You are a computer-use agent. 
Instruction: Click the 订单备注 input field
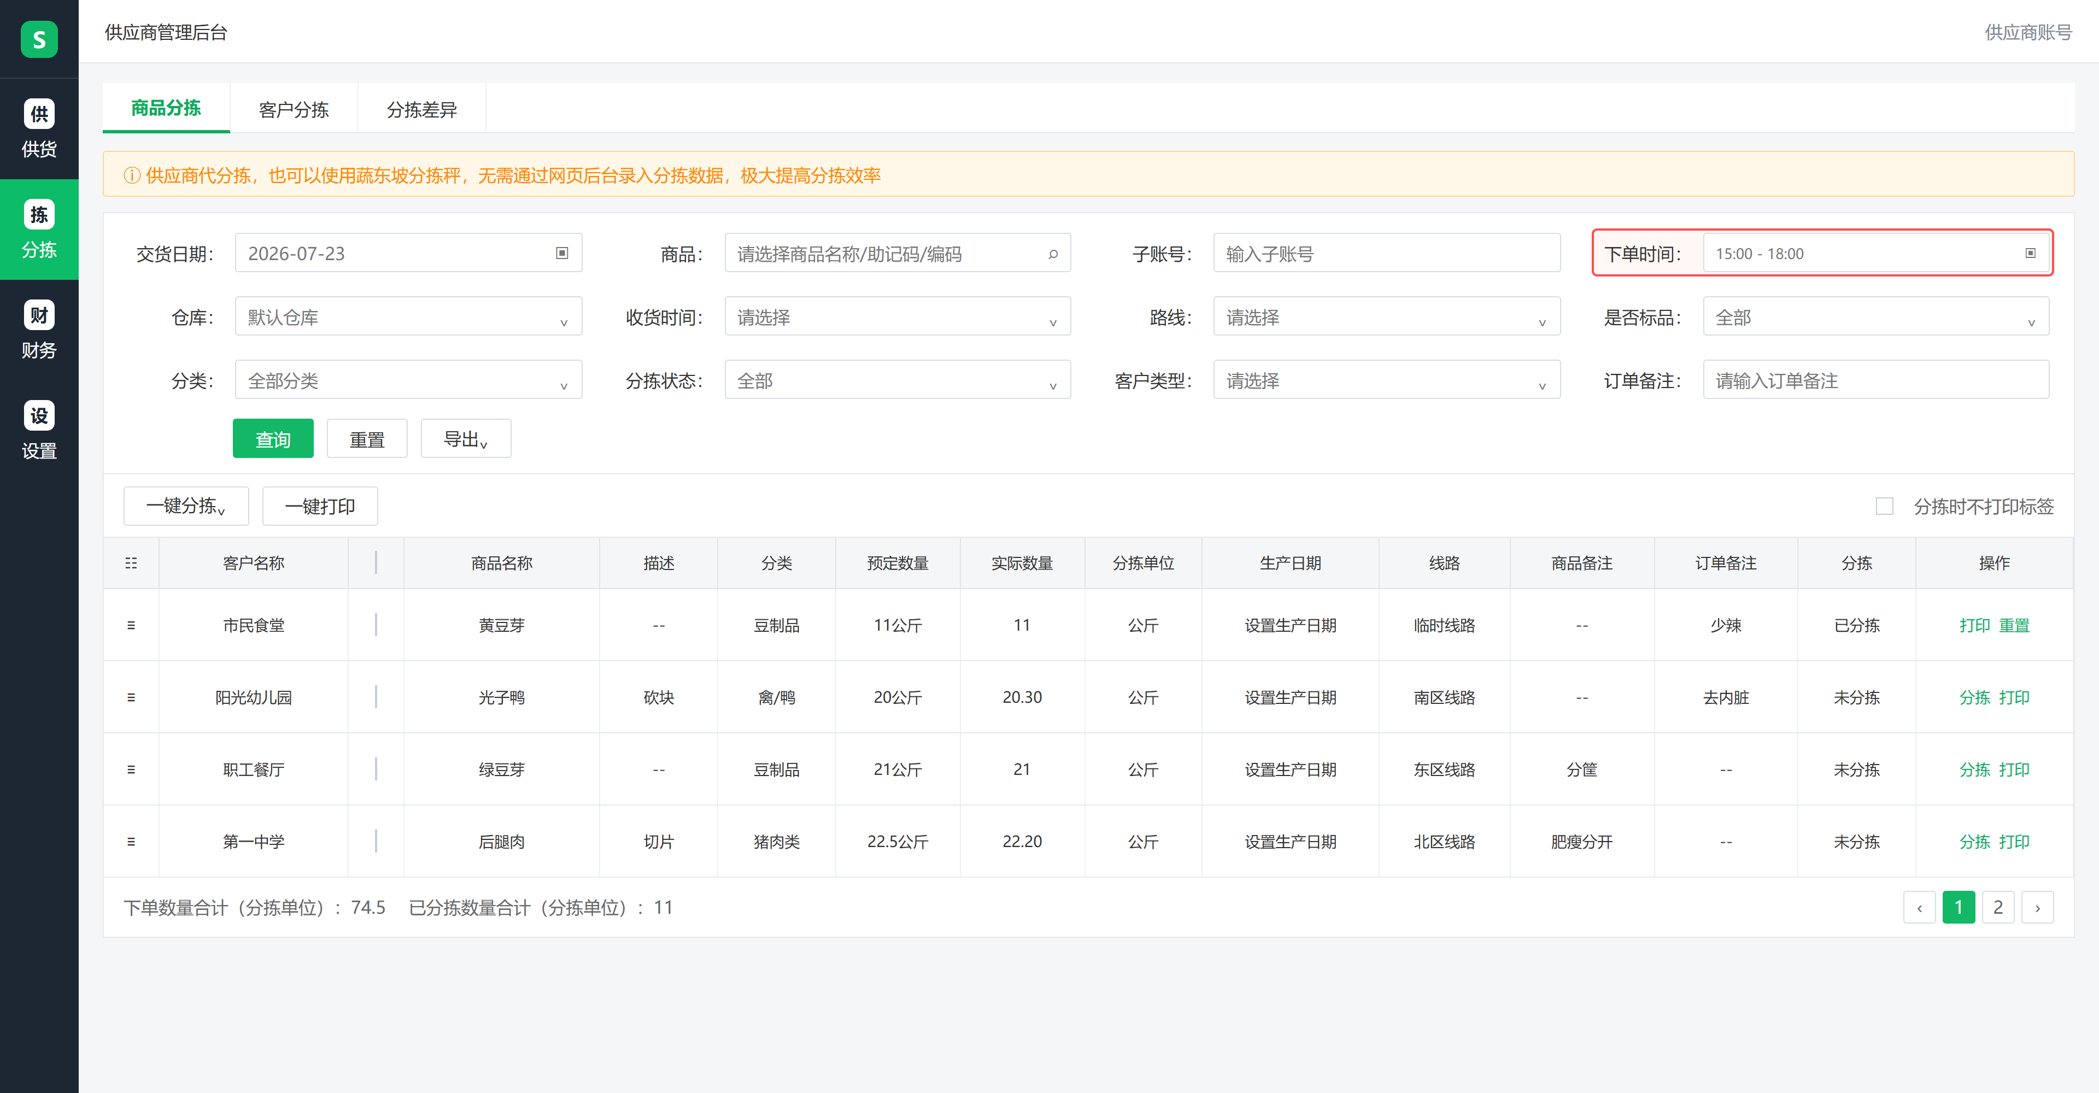[1876, 380]
